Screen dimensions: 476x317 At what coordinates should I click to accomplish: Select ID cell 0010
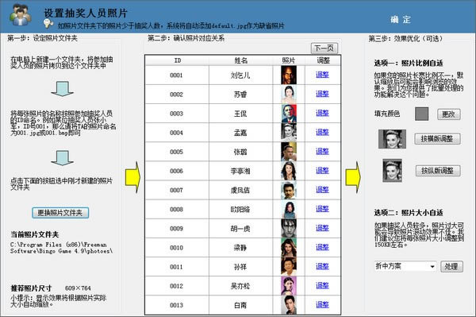tap(177, 247)
